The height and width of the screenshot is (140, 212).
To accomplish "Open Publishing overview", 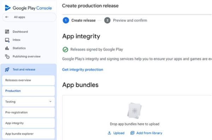I will point(26,57).
